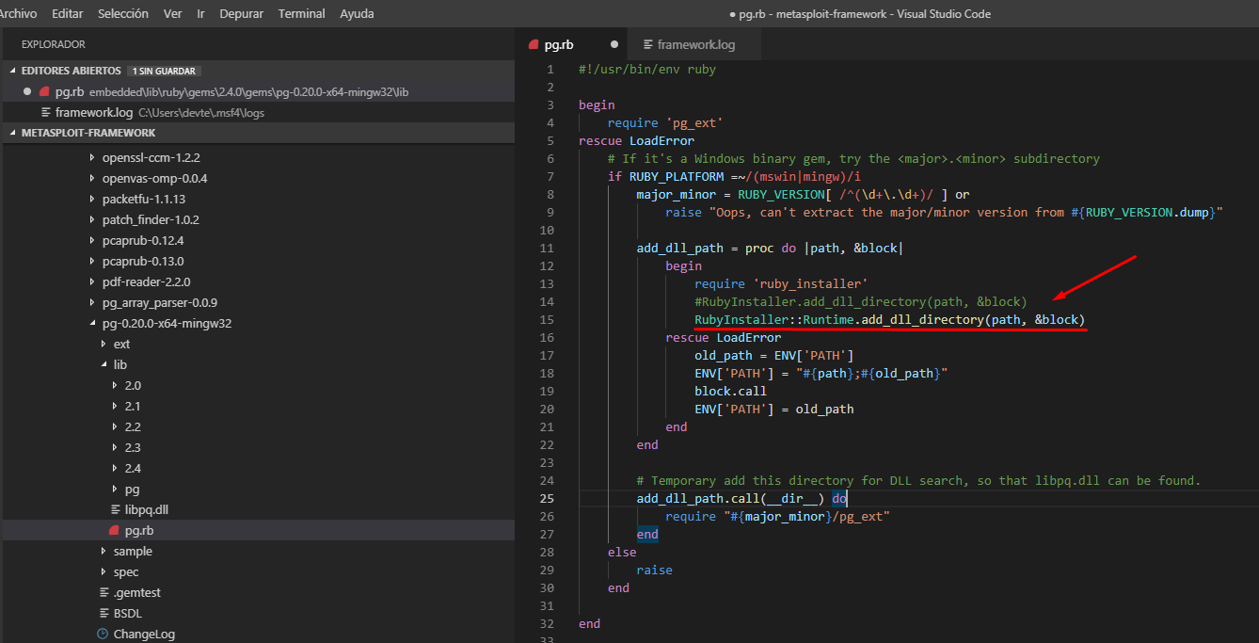1259x643 pixels.
Task: Select pg.rb in the open editors list
Action: (x=70, y=91)
